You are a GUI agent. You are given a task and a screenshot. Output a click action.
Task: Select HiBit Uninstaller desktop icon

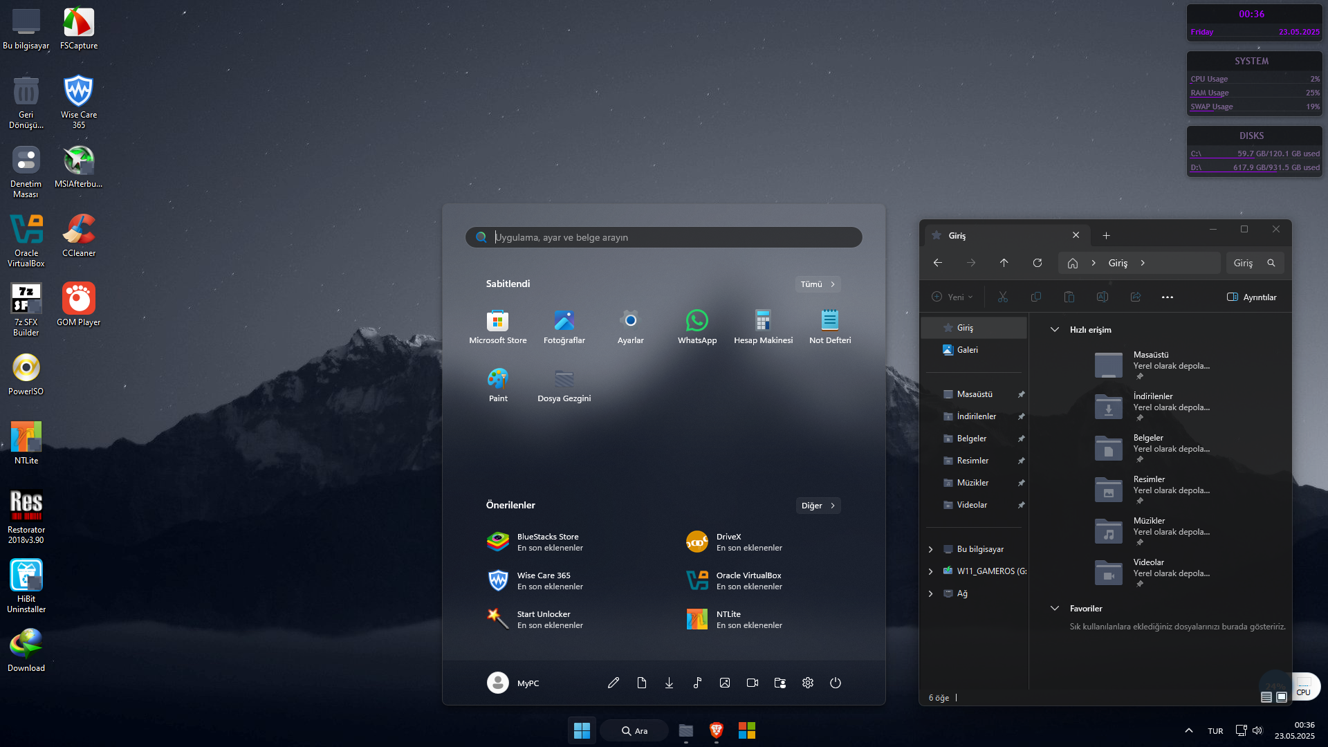click(26, 587)
